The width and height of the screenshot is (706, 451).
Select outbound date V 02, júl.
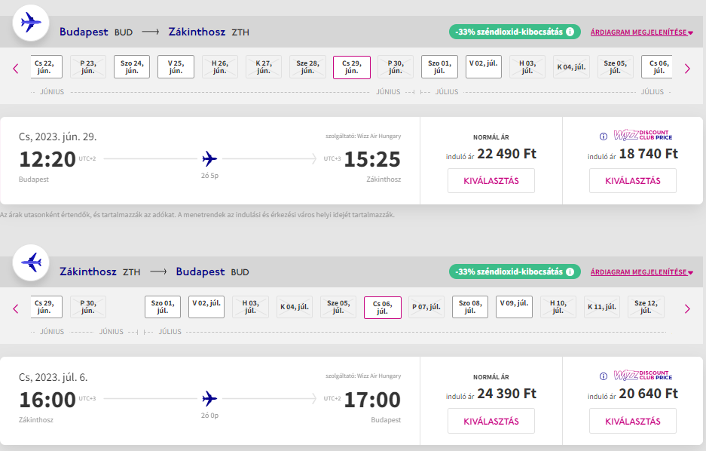pos(484,67)
